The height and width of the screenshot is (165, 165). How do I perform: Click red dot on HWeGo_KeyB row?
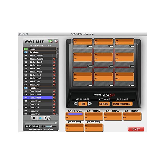click(x=54, y=78)
